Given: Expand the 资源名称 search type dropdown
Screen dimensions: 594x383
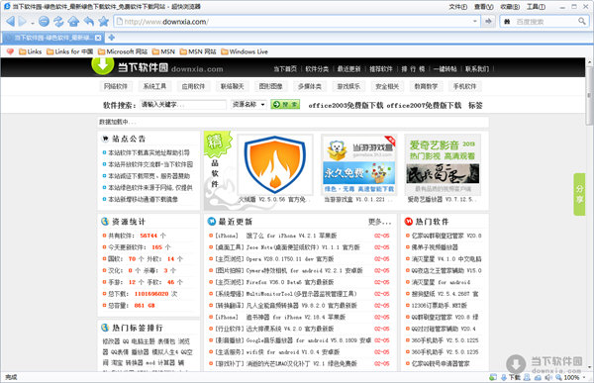Looking at the screenshot, I should click(262, 105).
